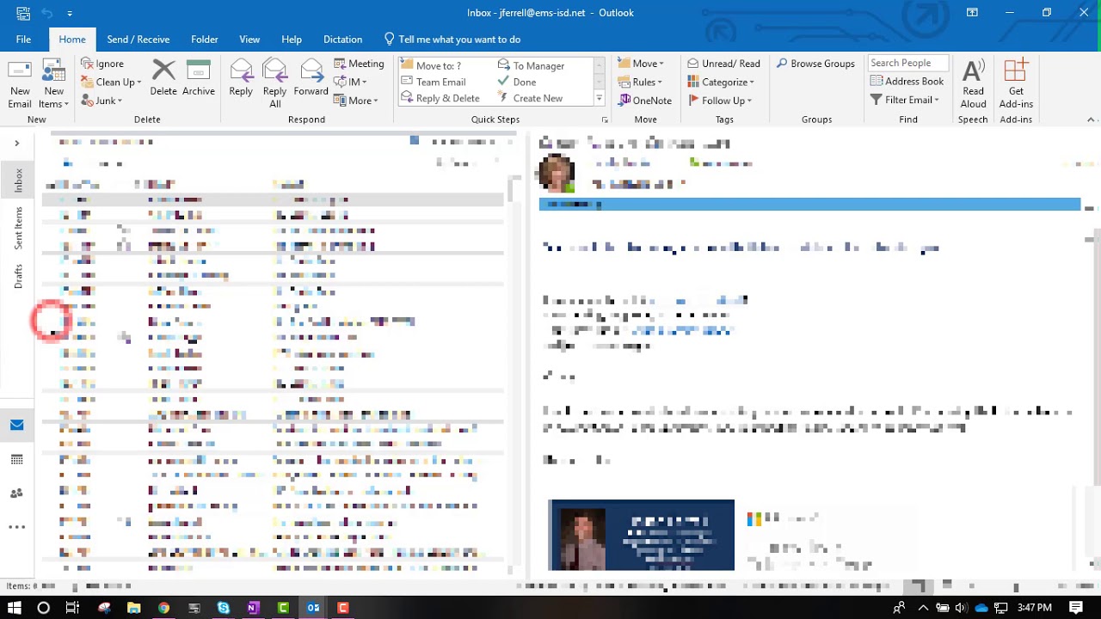Open the IM reply dropdown

[x=351, y=82]
